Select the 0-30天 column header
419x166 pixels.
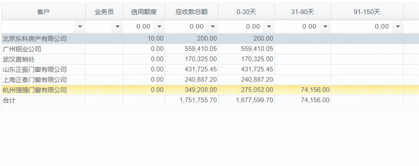coord(247,12)
